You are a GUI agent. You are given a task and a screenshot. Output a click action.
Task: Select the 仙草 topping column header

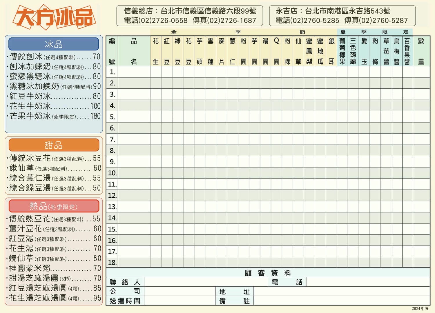click(x=298, y=51)
